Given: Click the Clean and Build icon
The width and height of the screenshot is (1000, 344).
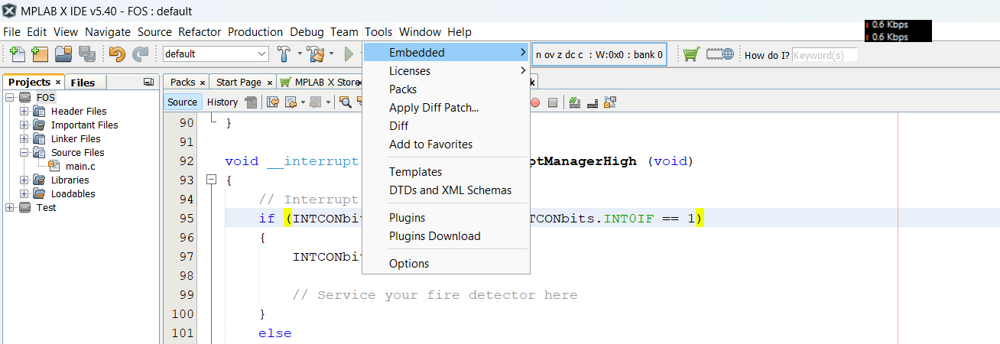Looking at the screenshot, I should pyautogui.click(x=315, y=54).
